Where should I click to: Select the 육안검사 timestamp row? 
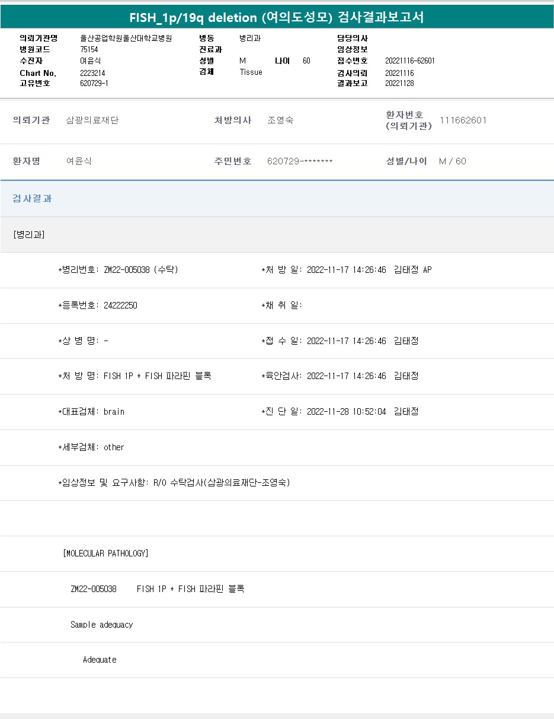click(340, 376)
